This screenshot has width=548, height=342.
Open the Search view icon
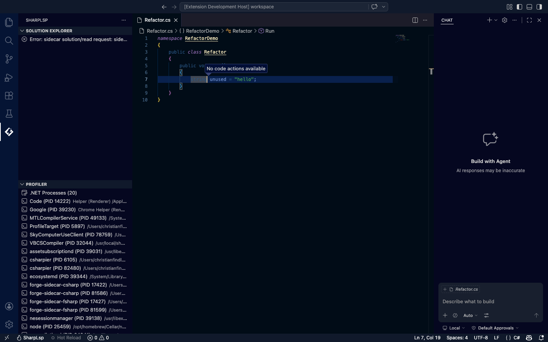[9, 41]
